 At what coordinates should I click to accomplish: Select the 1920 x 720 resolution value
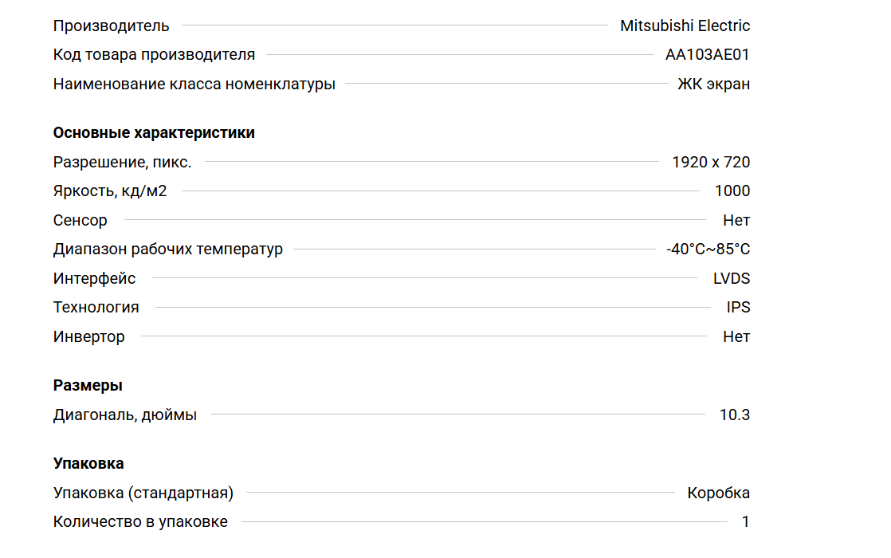711,163
